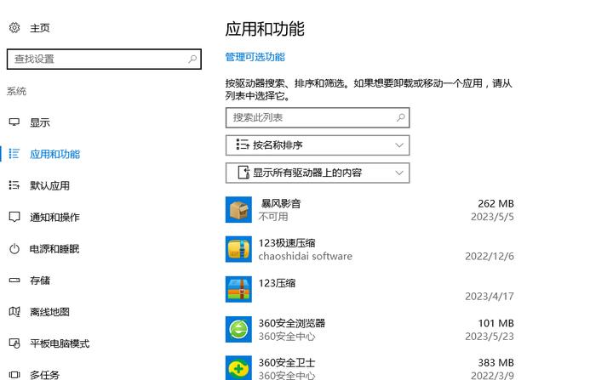Click the 123极速压缩 app icon

point(238,249)
